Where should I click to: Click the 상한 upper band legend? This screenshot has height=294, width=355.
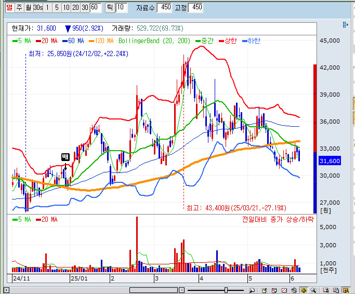(228, 41)
